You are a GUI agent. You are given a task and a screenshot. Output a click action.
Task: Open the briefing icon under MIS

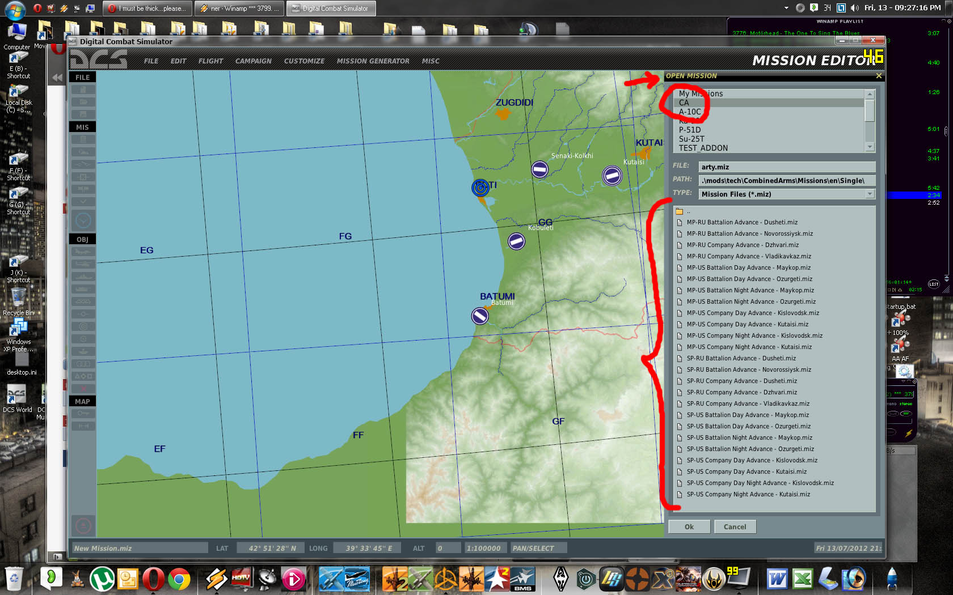(83, 139)
